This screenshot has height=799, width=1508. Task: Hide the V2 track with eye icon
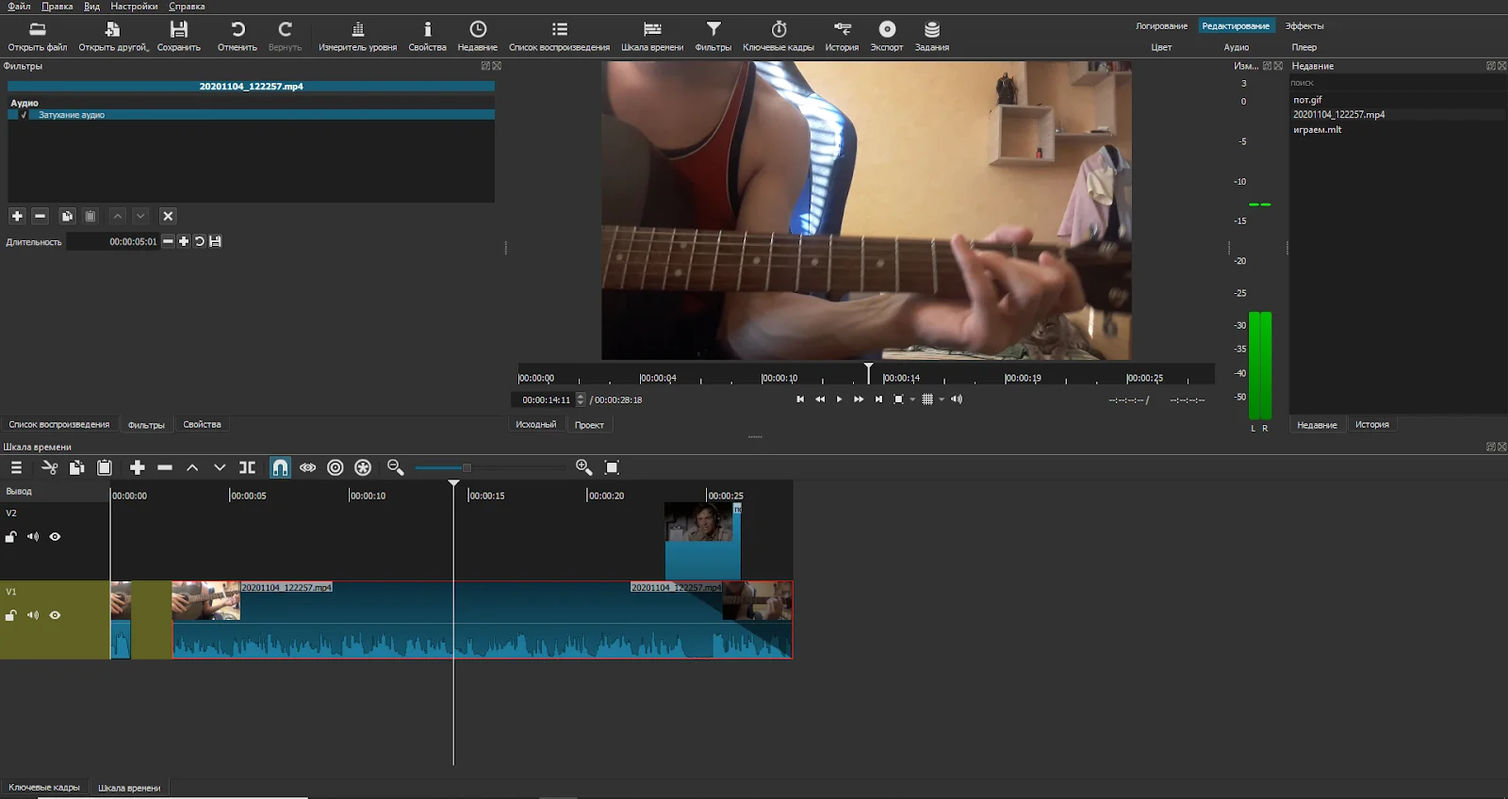click(55, 537)
